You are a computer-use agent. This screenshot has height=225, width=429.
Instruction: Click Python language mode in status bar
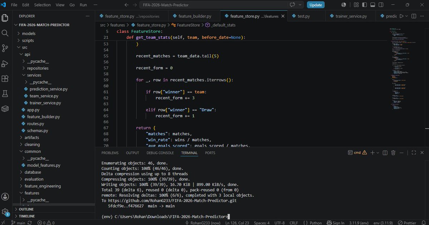click(316, 223)
